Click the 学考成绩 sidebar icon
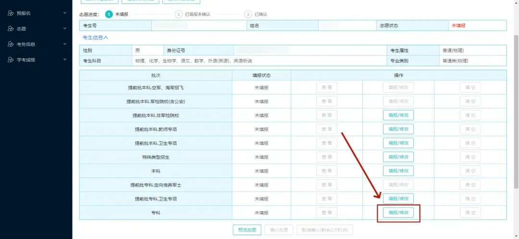Image resolution: width=519 pixels, height=239 pixels. [x=11, y=60]
